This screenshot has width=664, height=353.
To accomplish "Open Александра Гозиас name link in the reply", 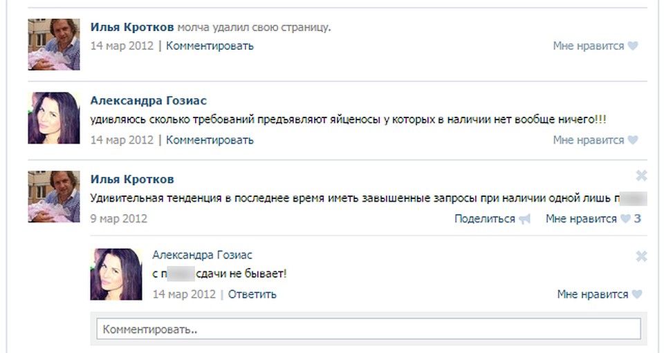I will point(202,255).
